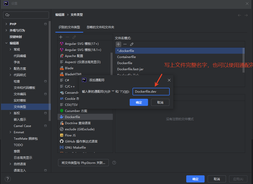
Task: Click the add file type plus icon
Action: pyautogui.click(x=61, y=37)
